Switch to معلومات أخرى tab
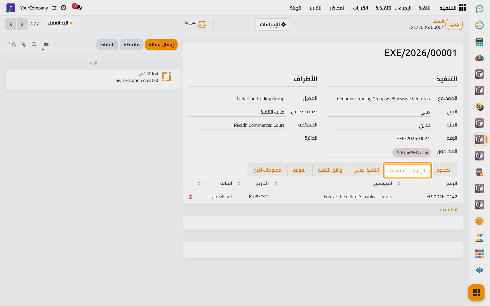This screenshot has width=490, height=306. 267,170
